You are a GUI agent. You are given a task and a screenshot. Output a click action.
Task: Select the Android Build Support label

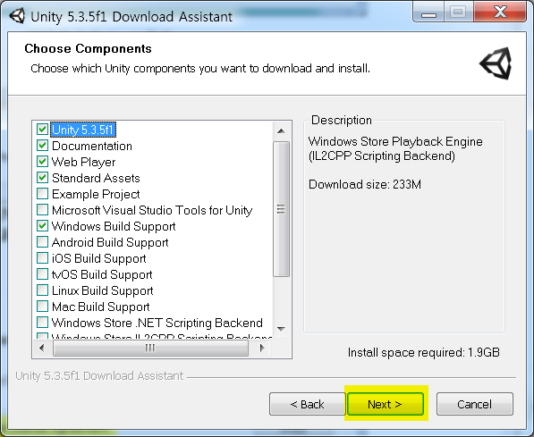[x=110, y=243]
